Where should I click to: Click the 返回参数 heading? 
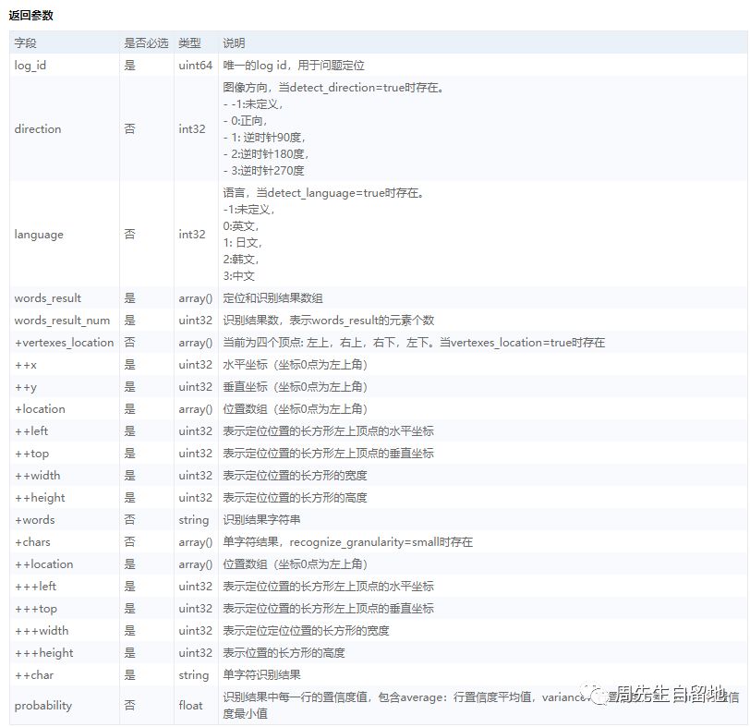pos(30,16)
